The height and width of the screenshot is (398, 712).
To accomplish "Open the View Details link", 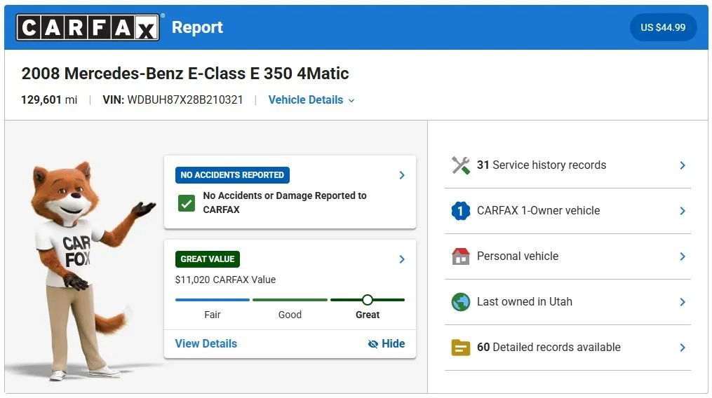I will click(x=206, y=343).
